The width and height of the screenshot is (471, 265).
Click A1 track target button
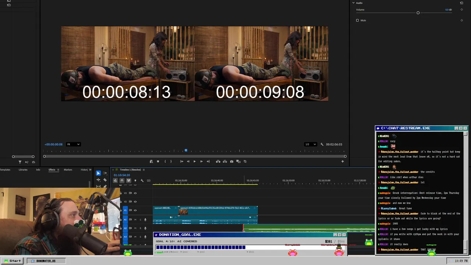pos(125,219)
